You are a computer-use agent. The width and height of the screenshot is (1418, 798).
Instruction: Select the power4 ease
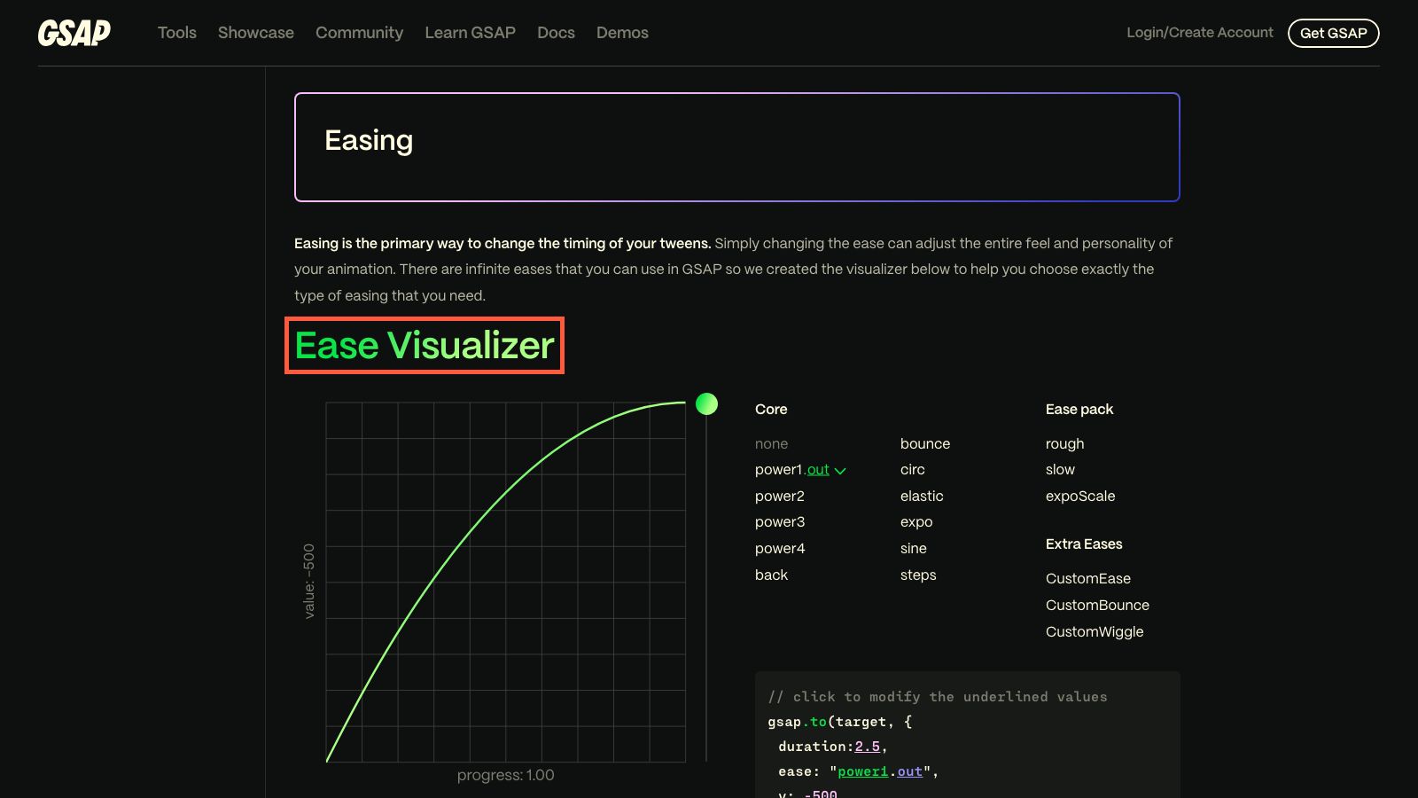coord(780,549)
